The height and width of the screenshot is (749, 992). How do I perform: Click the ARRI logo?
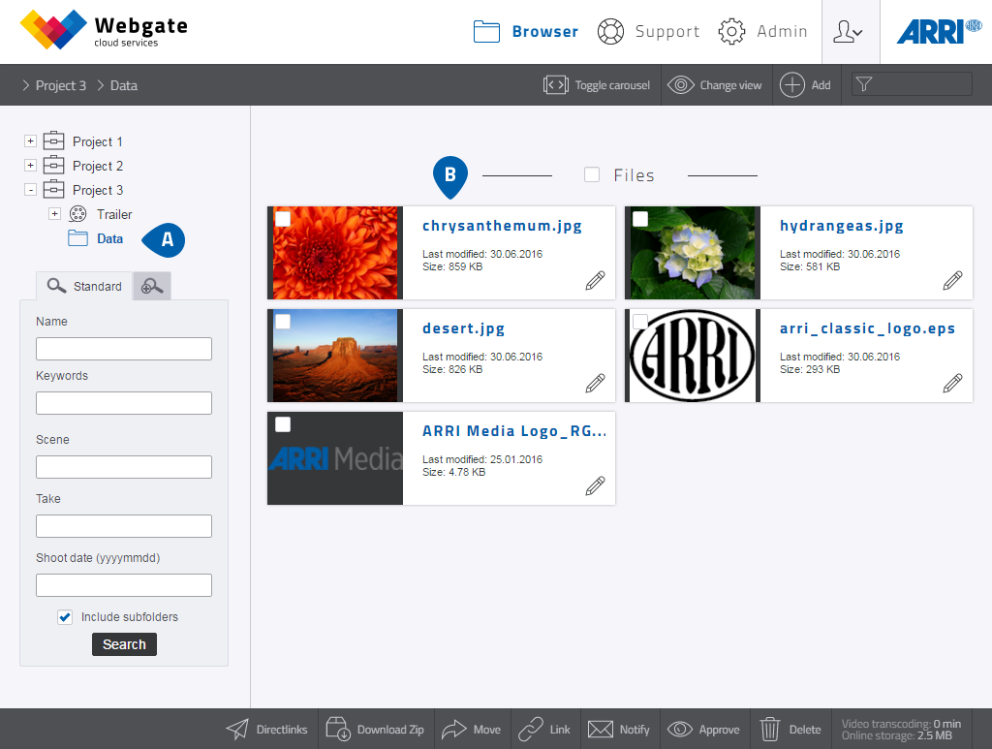939,32
